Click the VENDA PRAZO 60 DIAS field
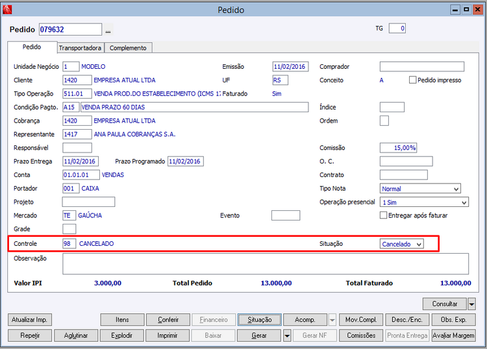Viewport: 487px width, 349px height. point(194,107)
